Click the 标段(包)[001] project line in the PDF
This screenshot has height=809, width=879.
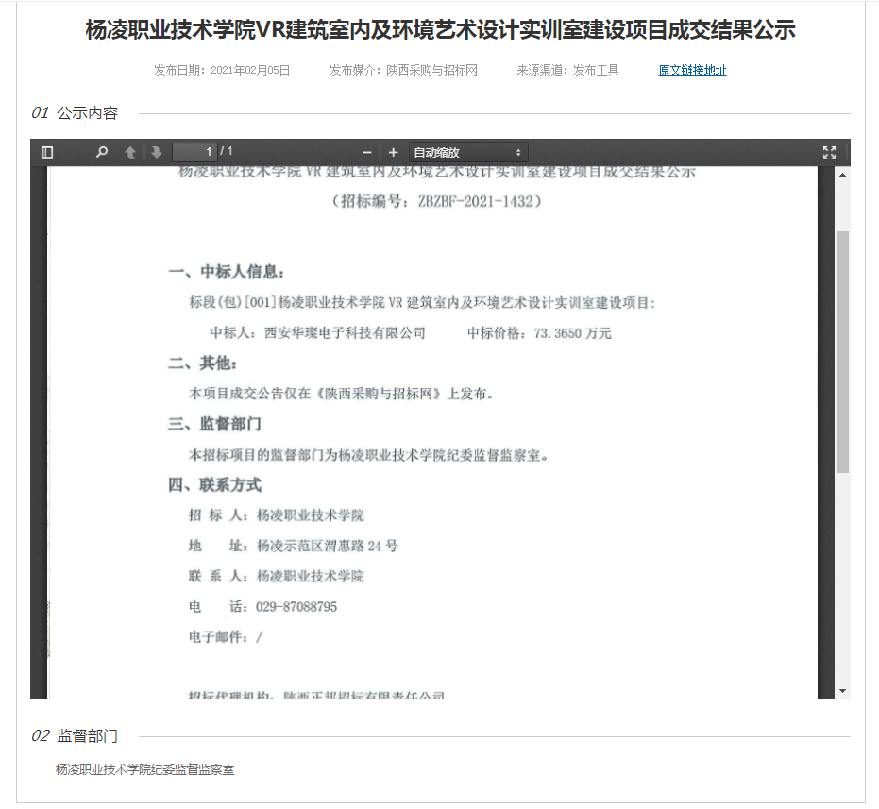[x=422, y=303]
